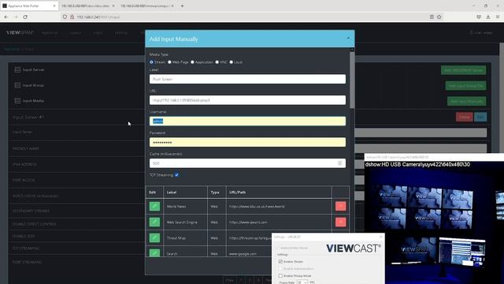The width and height of the screenshot is (504, 284).
Task: Edit the World News entry
Action: tap(154, 206)
